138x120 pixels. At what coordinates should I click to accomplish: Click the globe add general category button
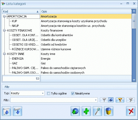pos(75,111)
